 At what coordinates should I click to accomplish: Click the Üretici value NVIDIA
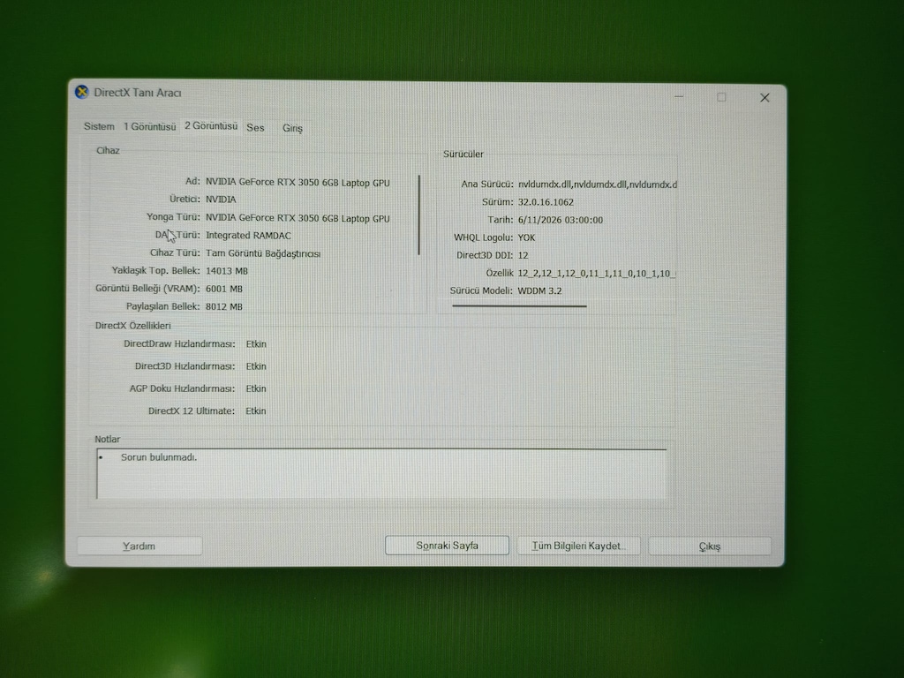221,200
